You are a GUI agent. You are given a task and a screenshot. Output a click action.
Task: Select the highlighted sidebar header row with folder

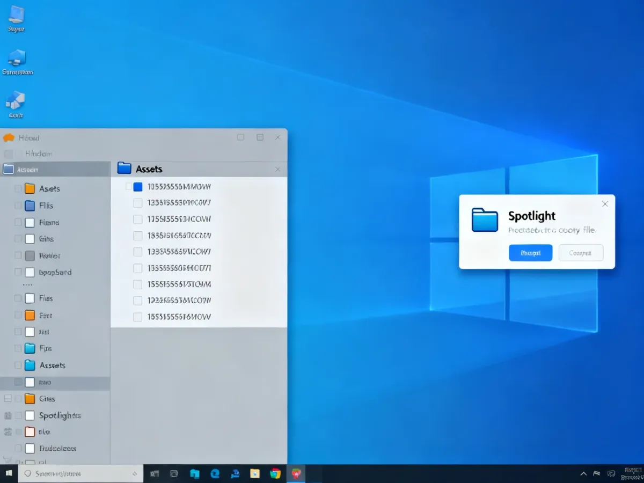click(55, 169)
